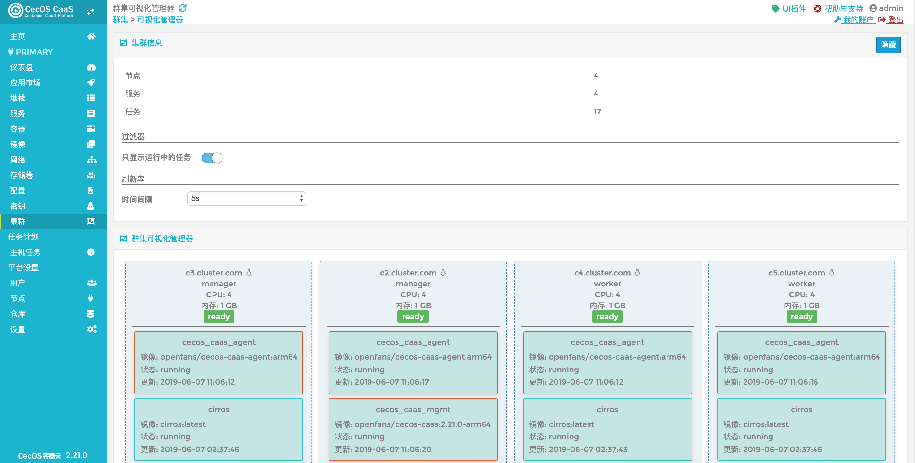Click the dashboard gauge icon in the sidebar
Viewport: 915px width, 463px height.
[91, 67]
